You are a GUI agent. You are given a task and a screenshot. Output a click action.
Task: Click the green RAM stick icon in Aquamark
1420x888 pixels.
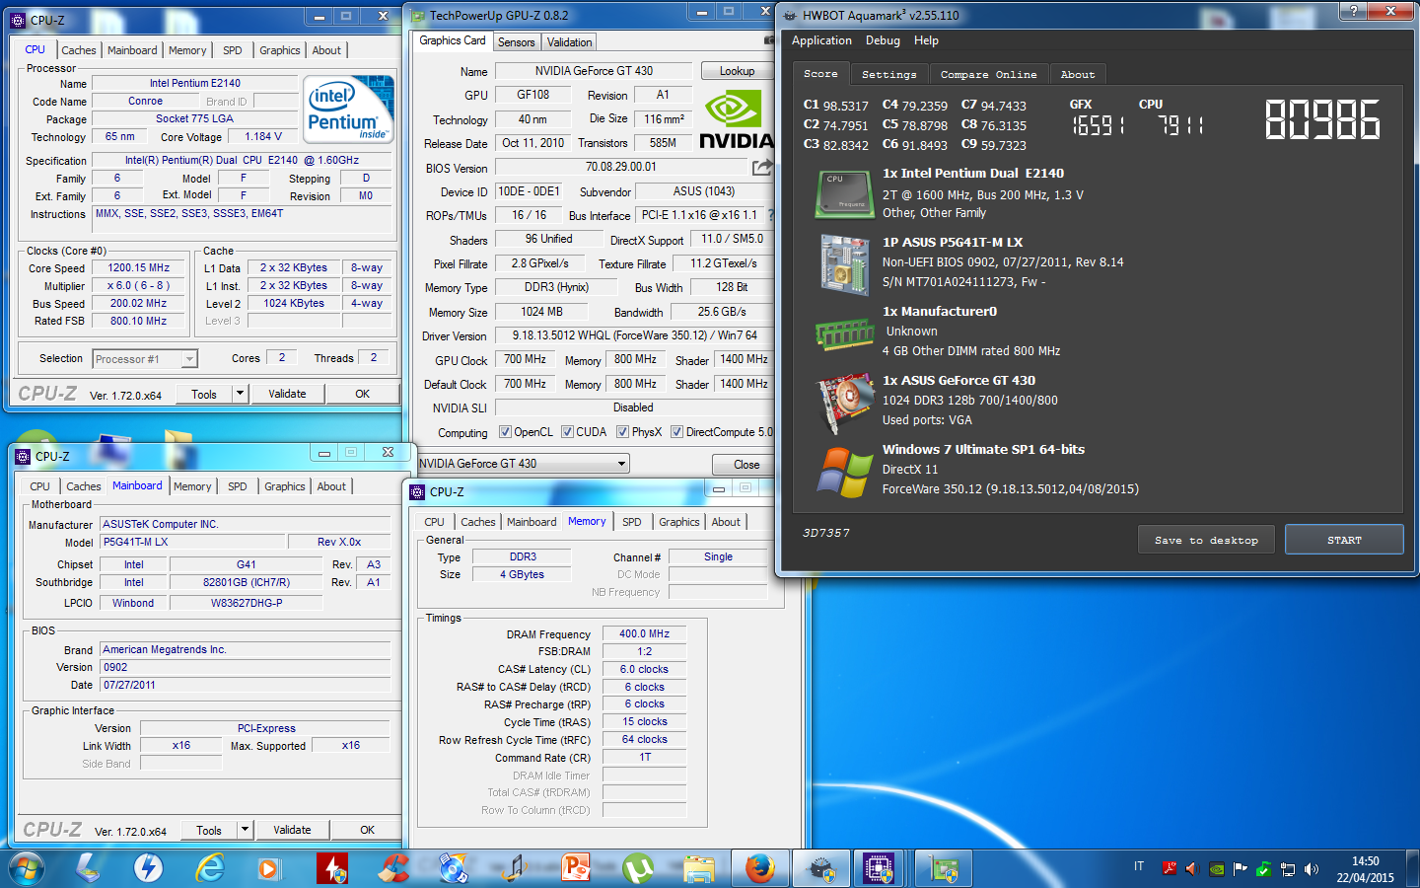(844, 333)
